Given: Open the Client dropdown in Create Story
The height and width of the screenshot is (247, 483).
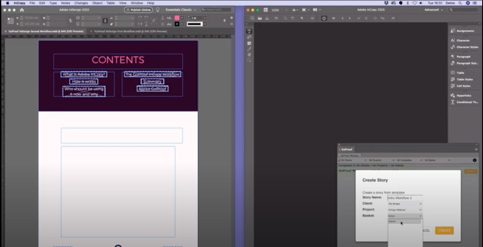Looking at the screenshot, I should [x=405, y=204].
